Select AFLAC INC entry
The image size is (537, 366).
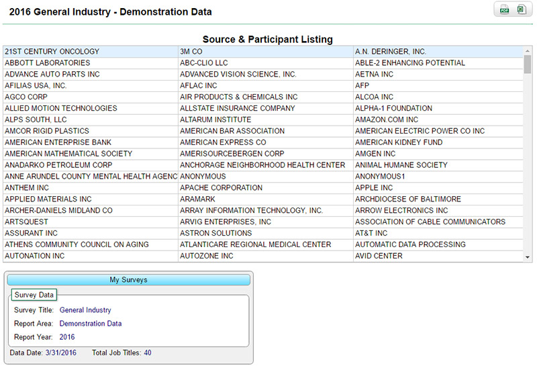tap(266, 85)
